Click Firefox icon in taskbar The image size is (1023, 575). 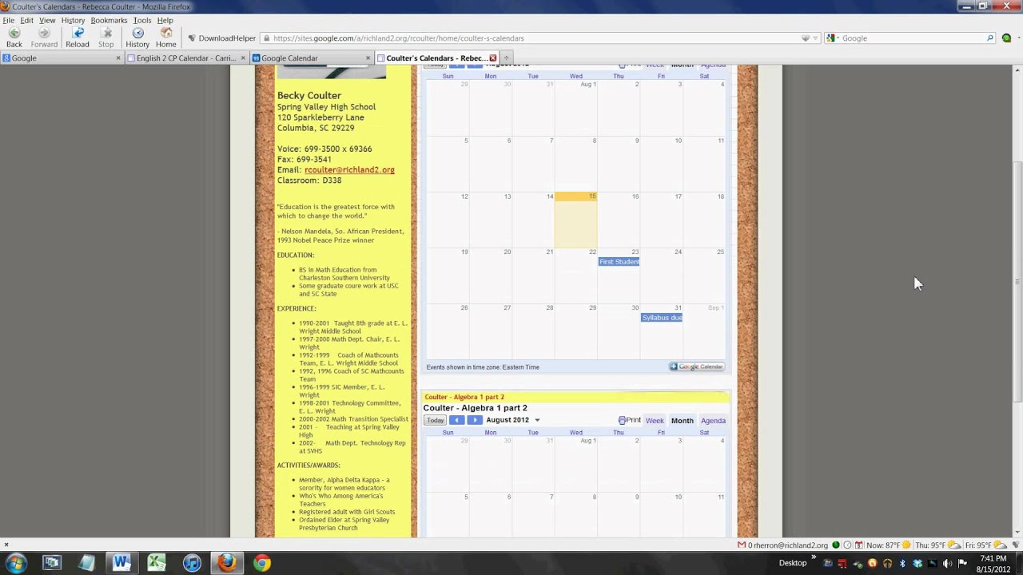(227, 563)
